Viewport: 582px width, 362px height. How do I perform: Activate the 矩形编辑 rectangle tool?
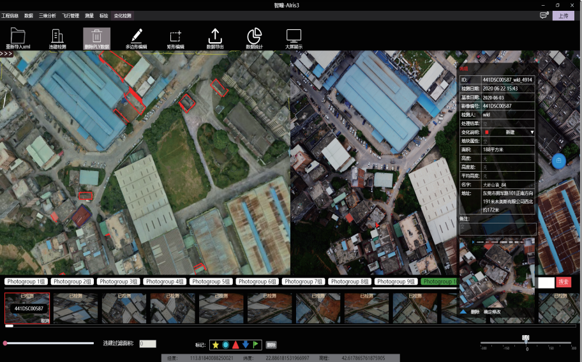click(175, 36)
